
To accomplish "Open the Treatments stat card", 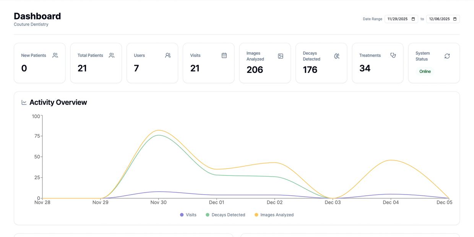I will click(x=378, y=63).
